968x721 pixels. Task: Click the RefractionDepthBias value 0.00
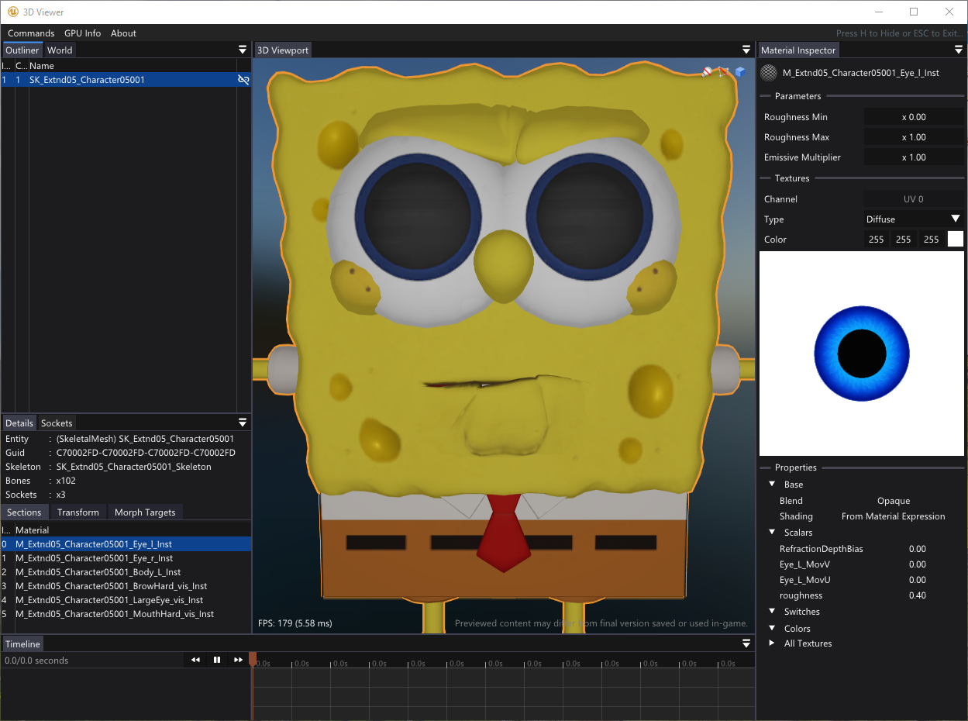pyautogui.click(x=918, y=549)
